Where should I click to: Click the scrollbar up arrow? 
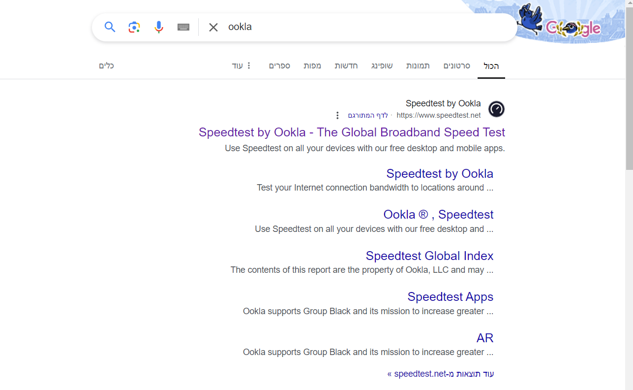(629, 3)
